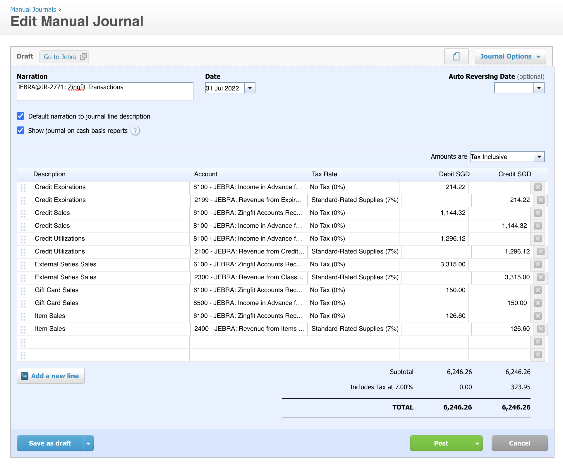Remove the Credit Sales 8100 credit line
Screen dimensions: 563x466
tap(538, 226)
